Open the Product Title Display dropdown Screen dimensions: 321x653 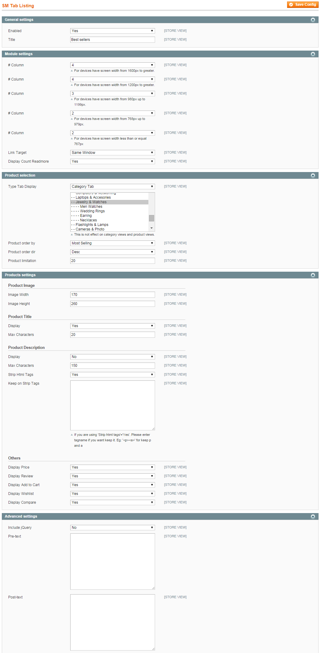coord(113,326)
